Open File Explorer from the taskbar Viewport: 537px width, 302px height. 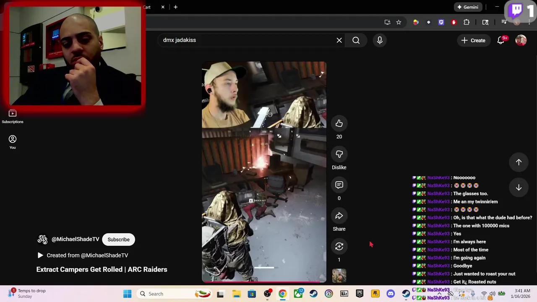tap(236, 294)
